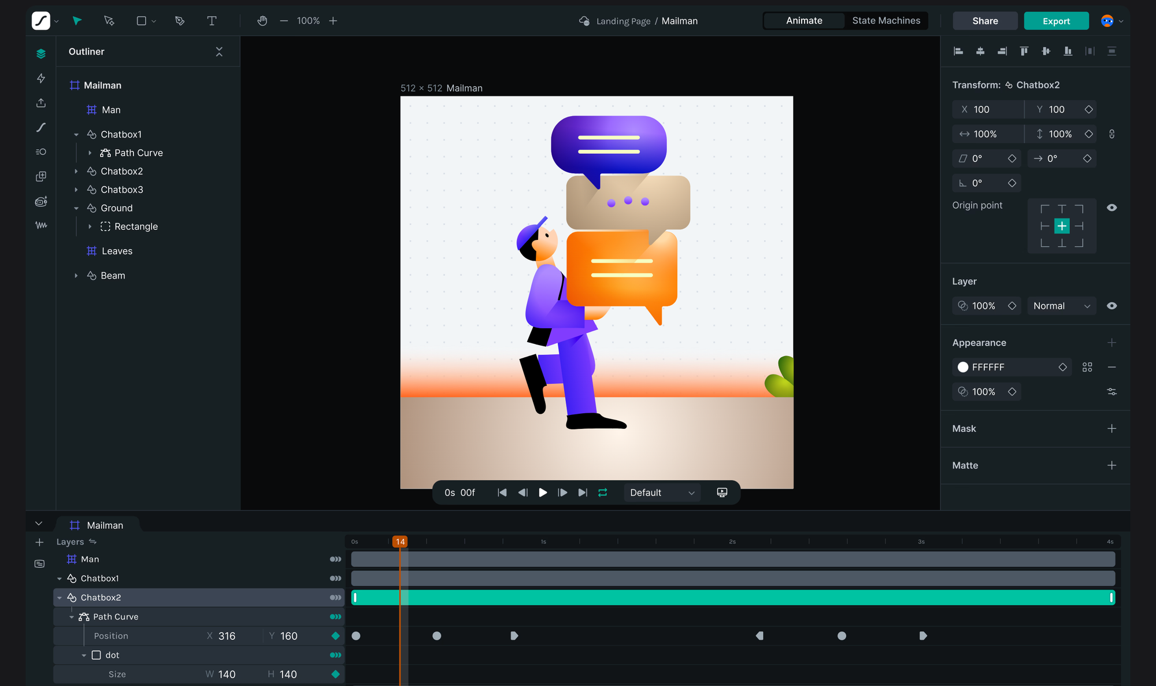Toggle loop playback in the timeline controls
The height and width of the screenshot is (686, 1156).
(602, 492)
